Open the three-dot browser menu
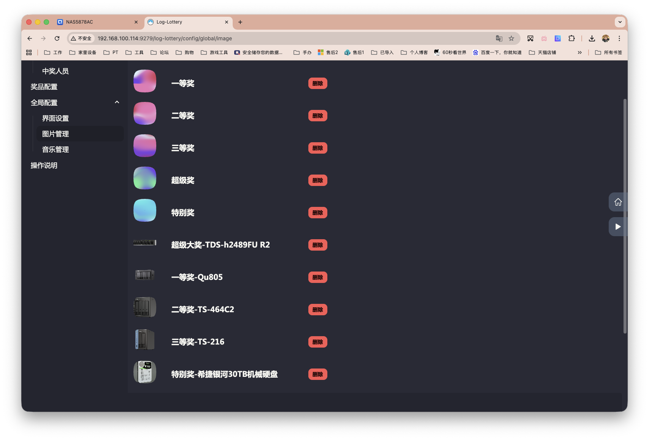The width and height of the screenshot is (649, 440). coord(619,38)
